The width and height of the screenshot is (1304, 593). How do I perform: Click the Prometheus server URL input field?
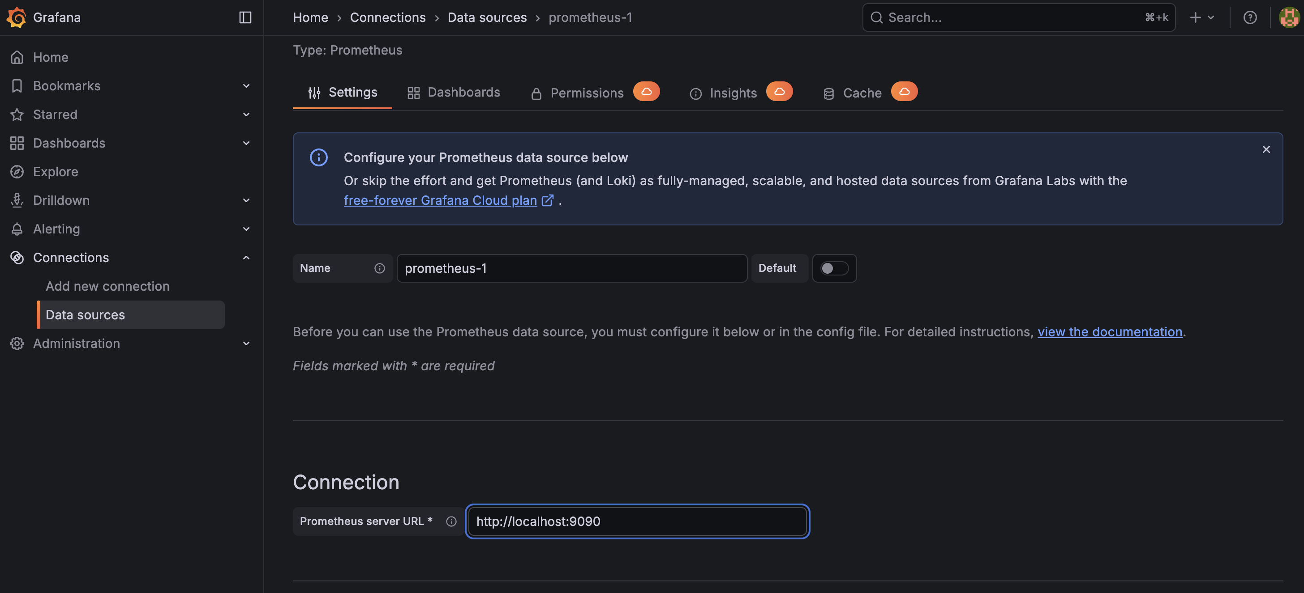pos(637,522)
